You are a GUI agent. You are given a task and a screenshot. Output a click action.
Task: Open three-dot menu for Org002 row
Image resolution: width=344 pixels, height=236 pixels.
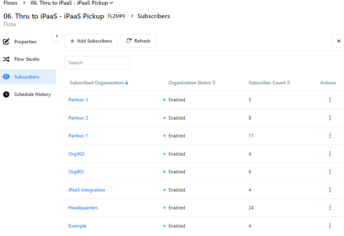point(330,154)
